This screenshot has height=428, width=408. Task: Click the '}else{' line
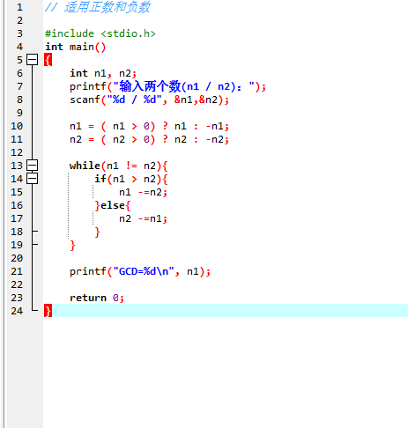pos(113,205)
